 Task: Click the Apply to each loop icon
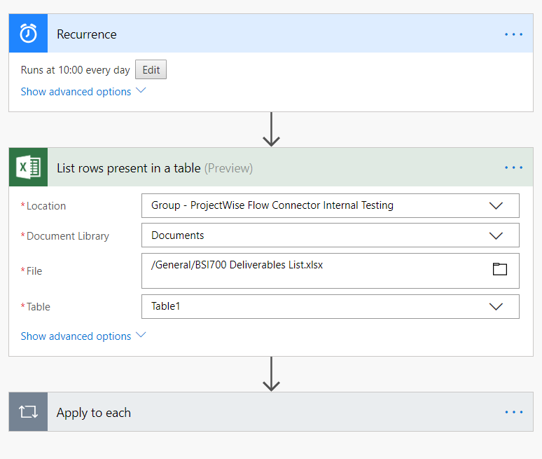pos(28,411)
